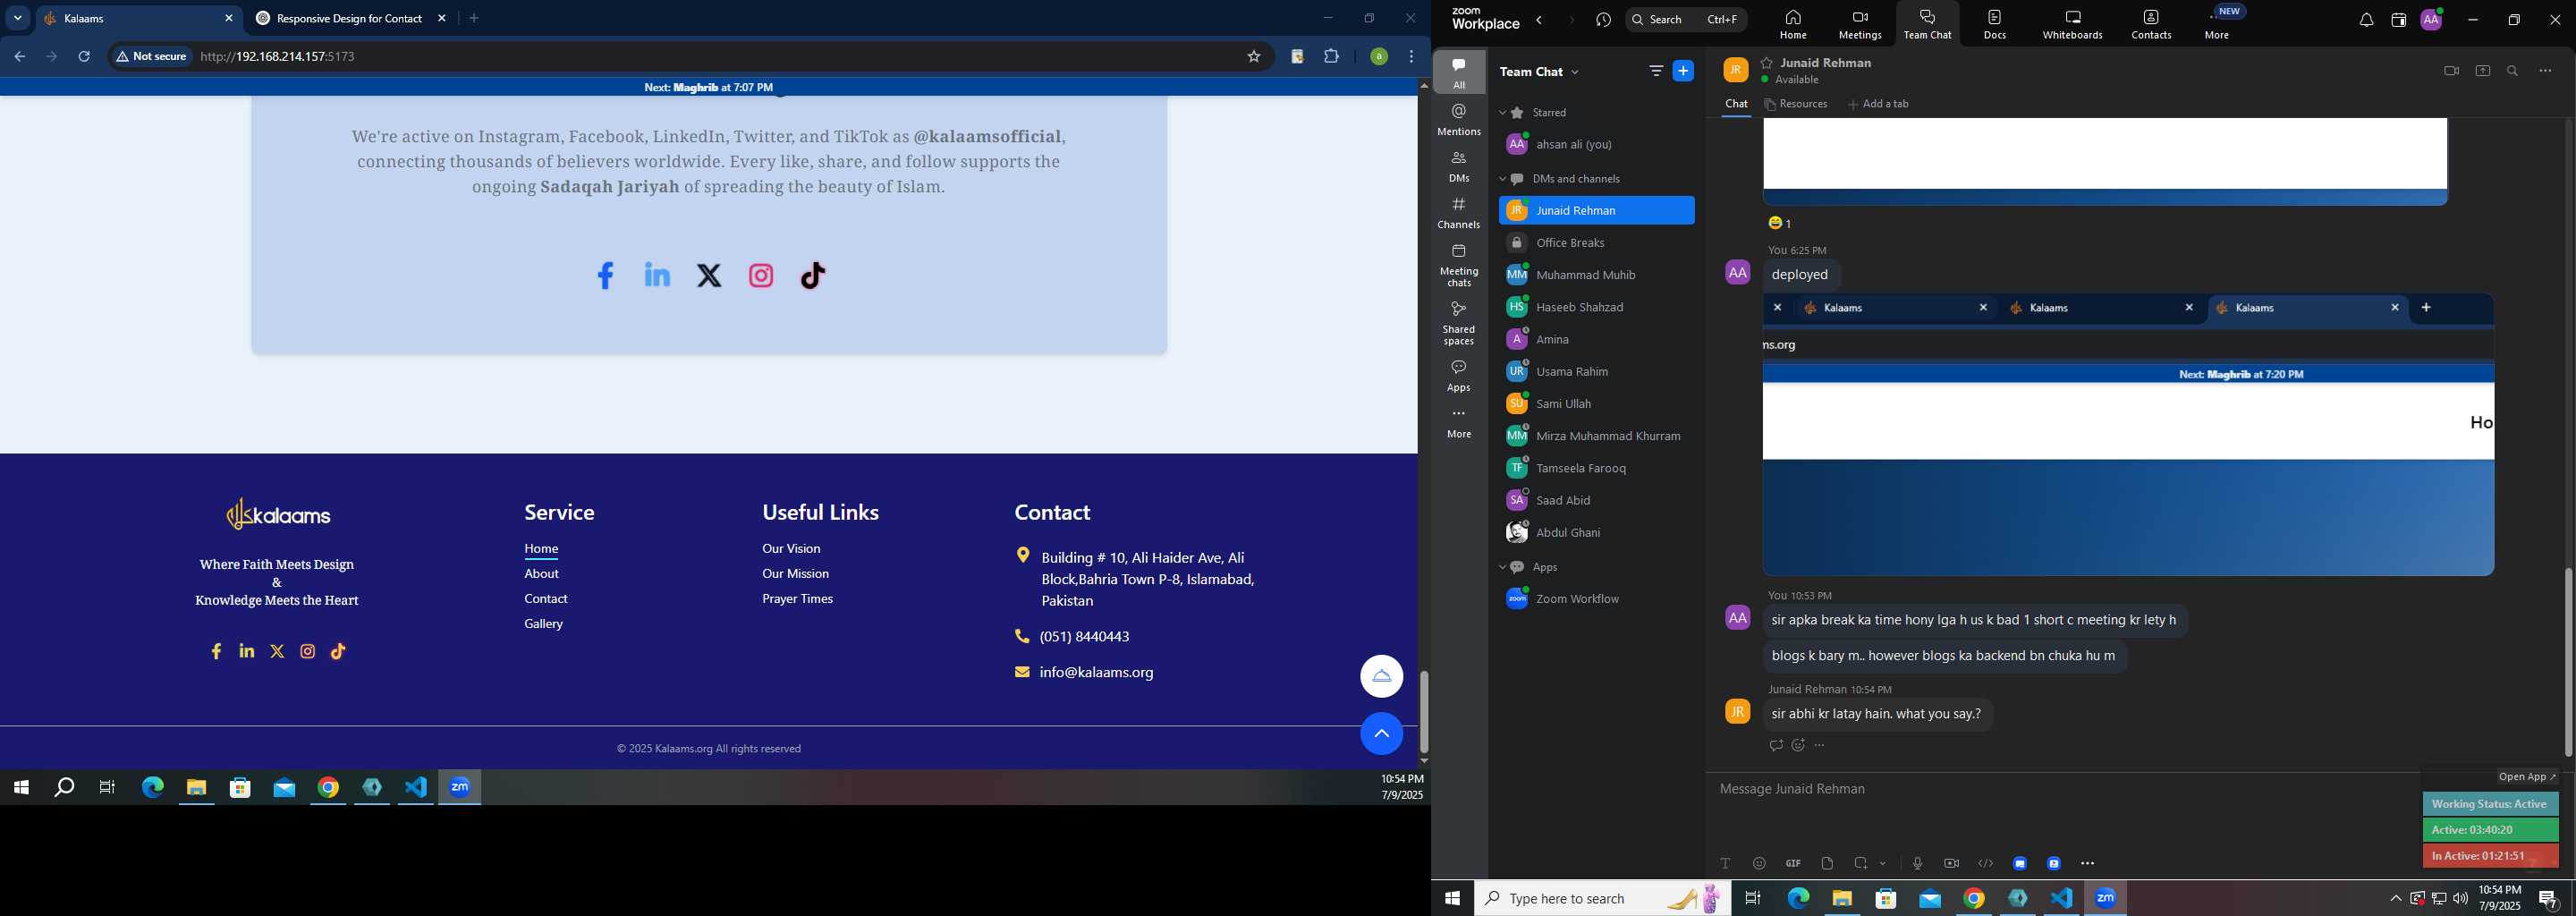This screenshot has width=2576, height=916.
Task: Insert a code snippet using code icon
Action: point(1985,864)
